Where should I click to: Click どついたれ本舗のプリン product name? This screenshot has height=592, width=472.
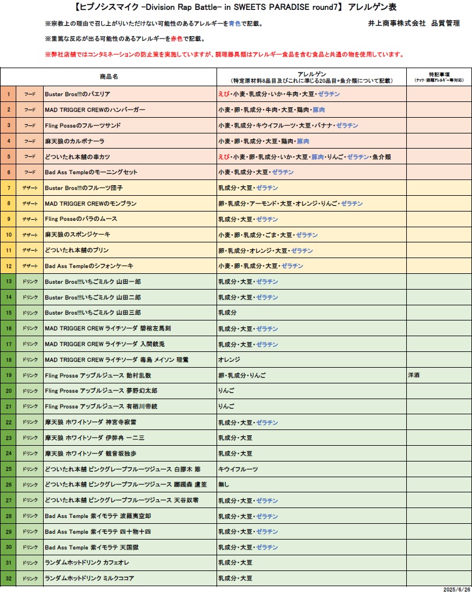76,250
